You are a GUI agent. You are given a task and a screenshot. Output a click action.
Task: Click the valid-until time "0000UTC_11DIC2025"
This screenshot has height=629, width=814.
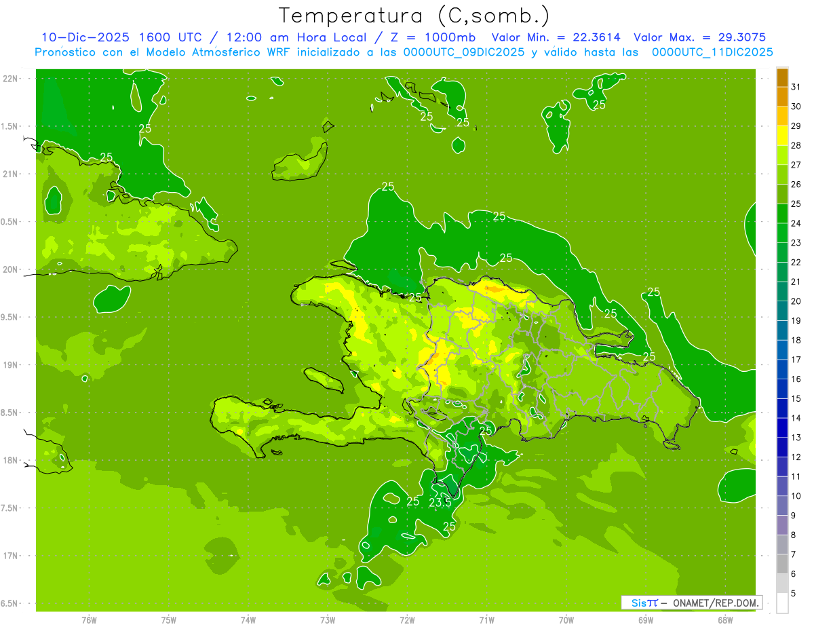pos(712,52)
